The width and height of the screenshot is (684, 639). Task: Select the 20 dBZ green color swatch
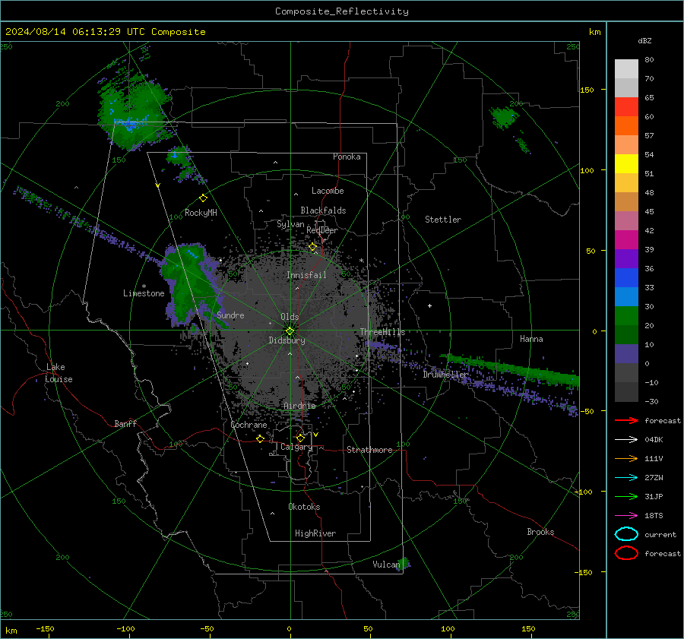pos(626,316)
